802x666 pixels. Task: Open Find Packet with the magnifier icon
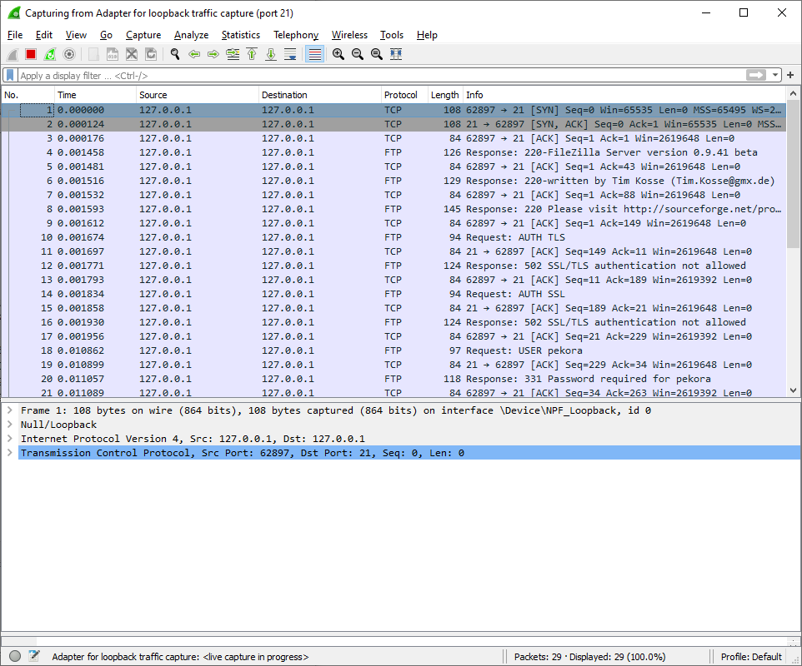[173, 53]
